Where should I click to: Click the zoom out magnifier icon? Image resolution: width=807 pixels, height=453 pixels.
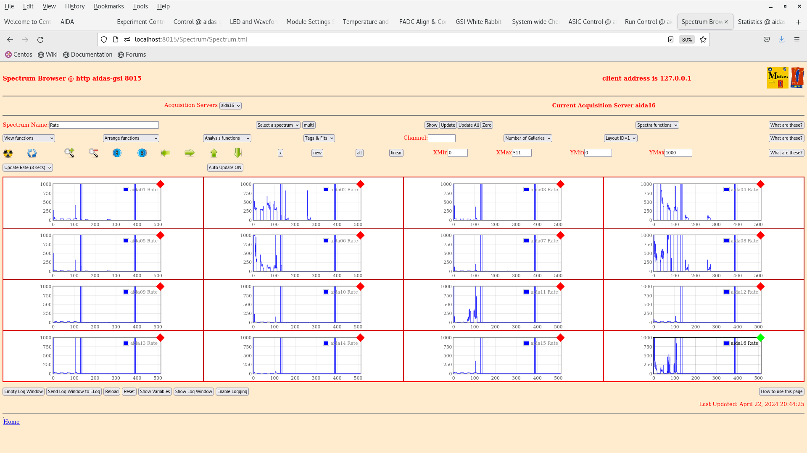(x=93, y=153)
